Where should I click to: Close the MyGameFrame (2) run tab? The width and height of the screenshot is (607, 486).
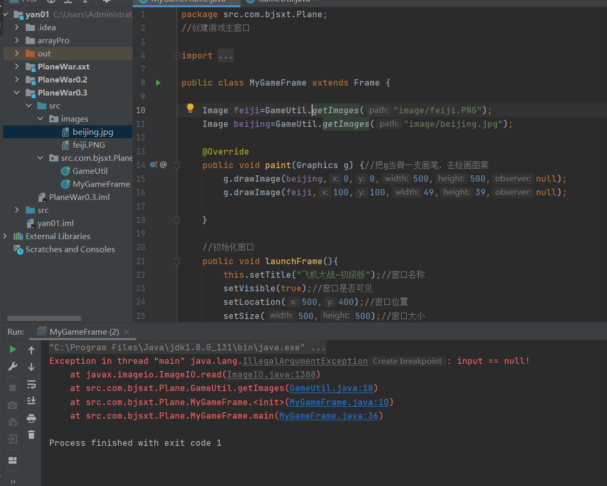tap(127, 332)
